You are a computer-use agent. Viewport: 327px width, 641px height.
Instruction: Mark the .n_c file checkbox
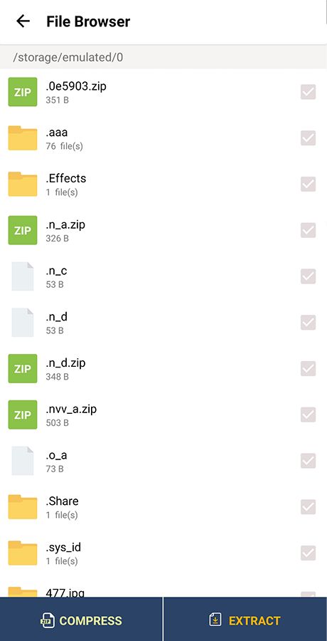click(x=309, y=277)
